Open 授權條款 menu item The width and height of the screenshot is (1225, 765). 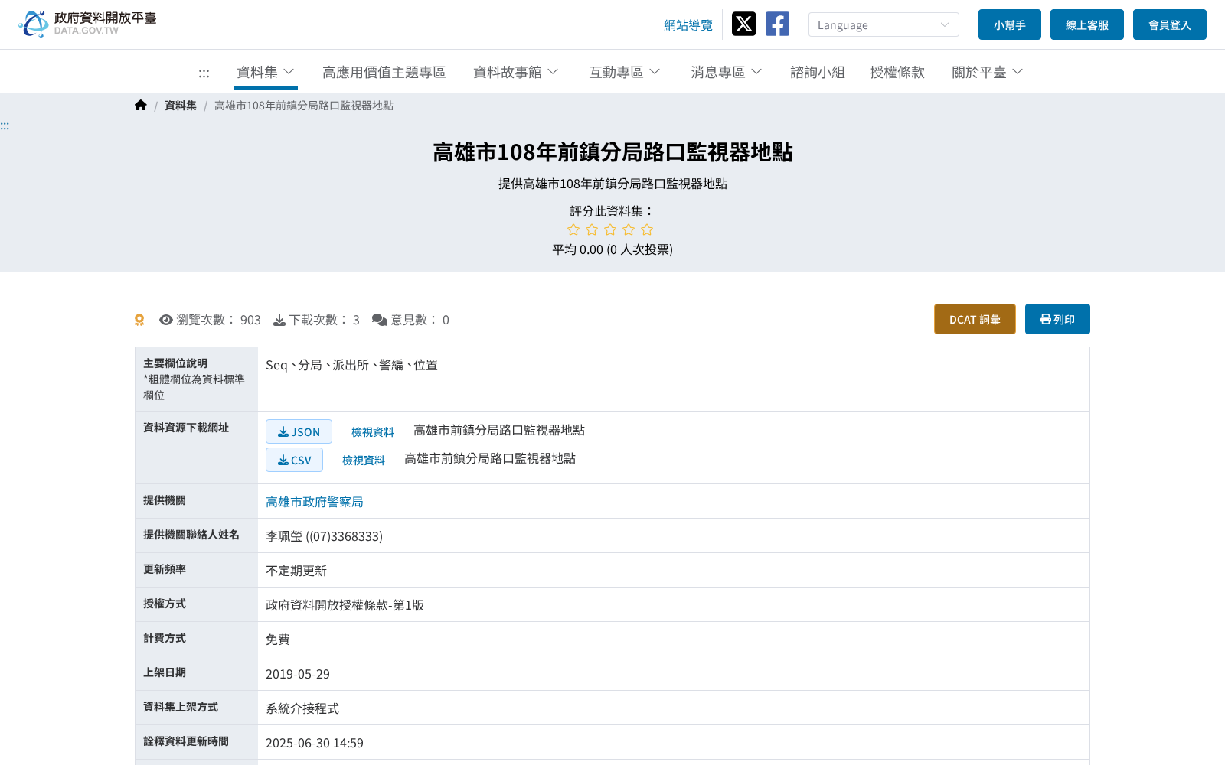897,72
